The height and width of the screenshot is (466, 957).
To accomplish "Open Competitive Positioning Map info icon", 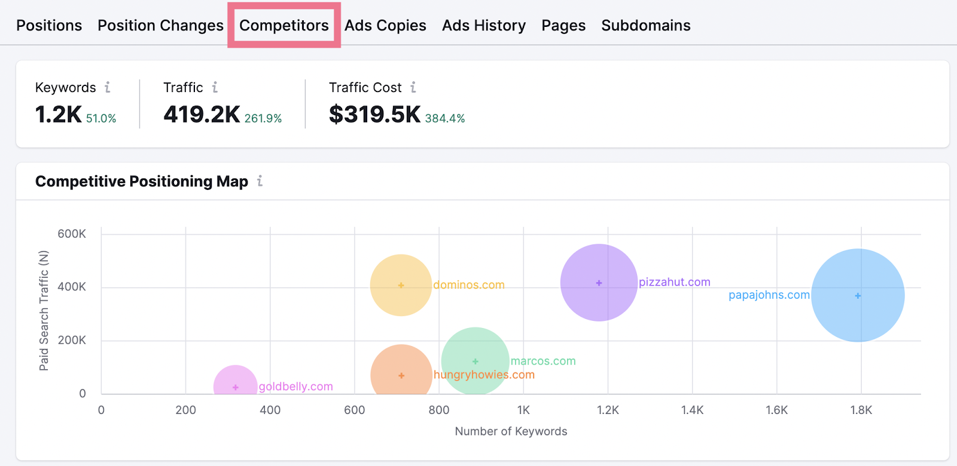I will tap(260, 180).
